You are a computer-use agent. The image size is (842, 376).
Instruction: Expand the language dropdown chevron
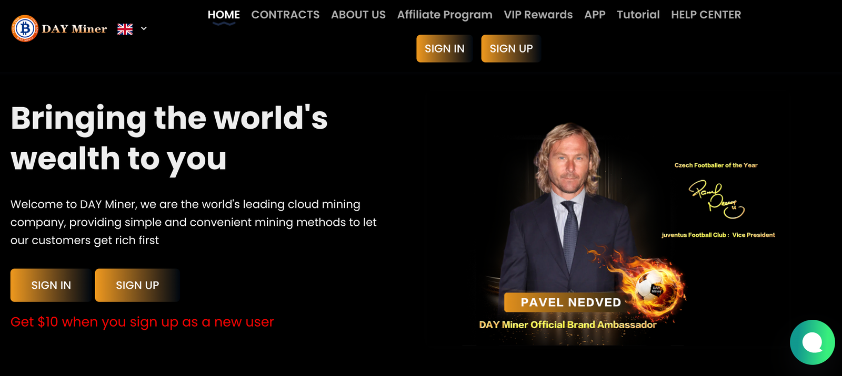(144, 28)
